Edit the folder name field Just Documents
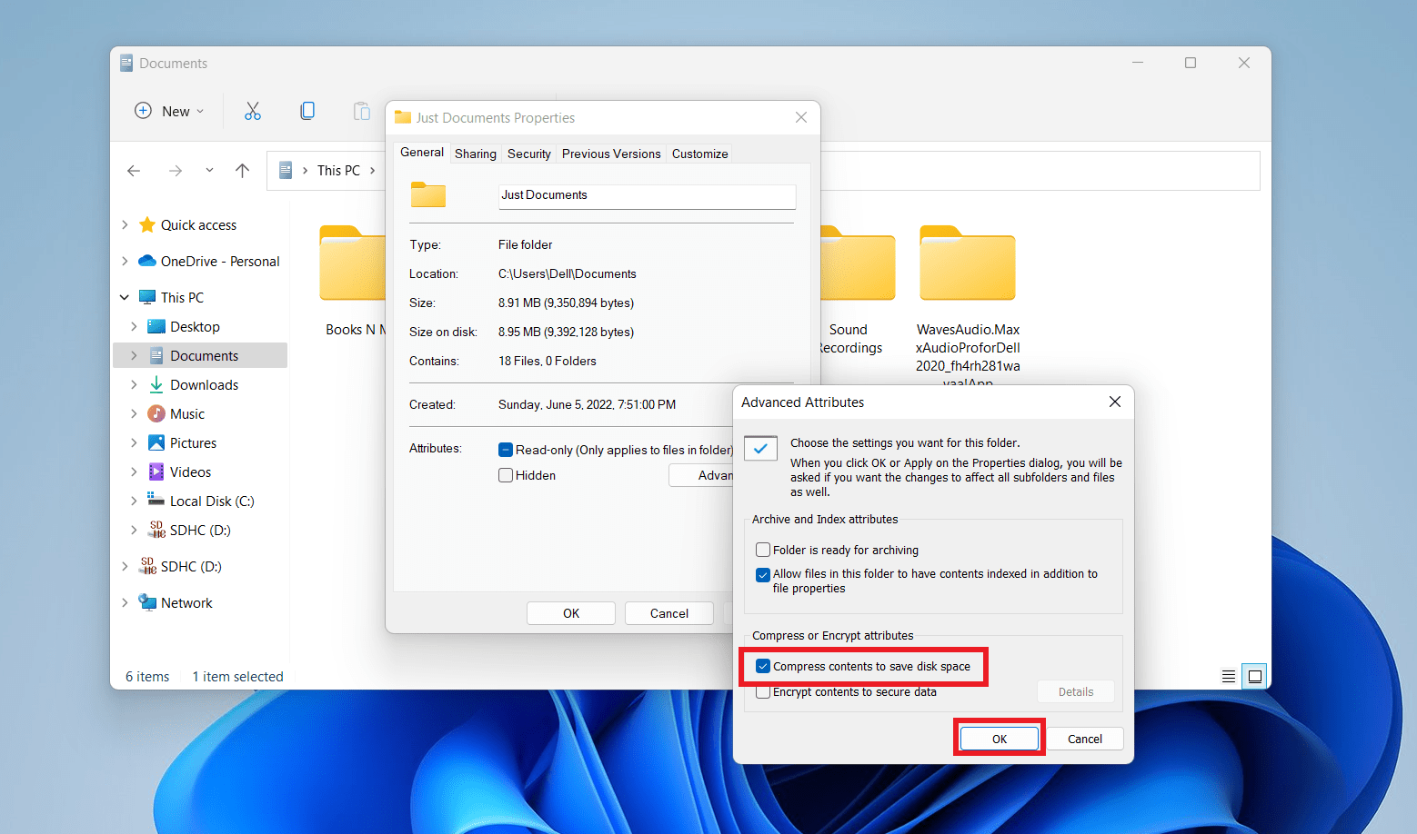Image resolution: width=1417 pixels, height=834 pixels. tap(647, 195)
